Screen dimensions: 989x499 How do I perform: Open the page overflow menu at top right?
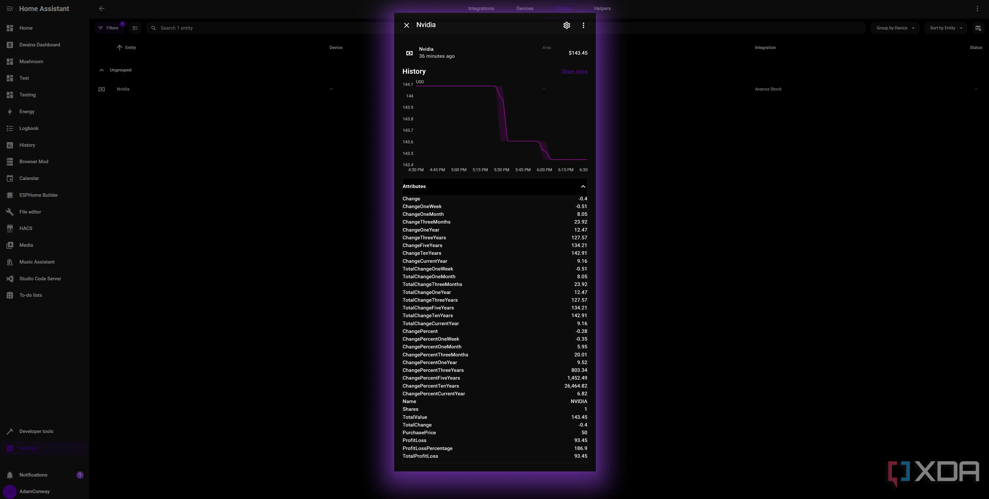tap(977, 9)
